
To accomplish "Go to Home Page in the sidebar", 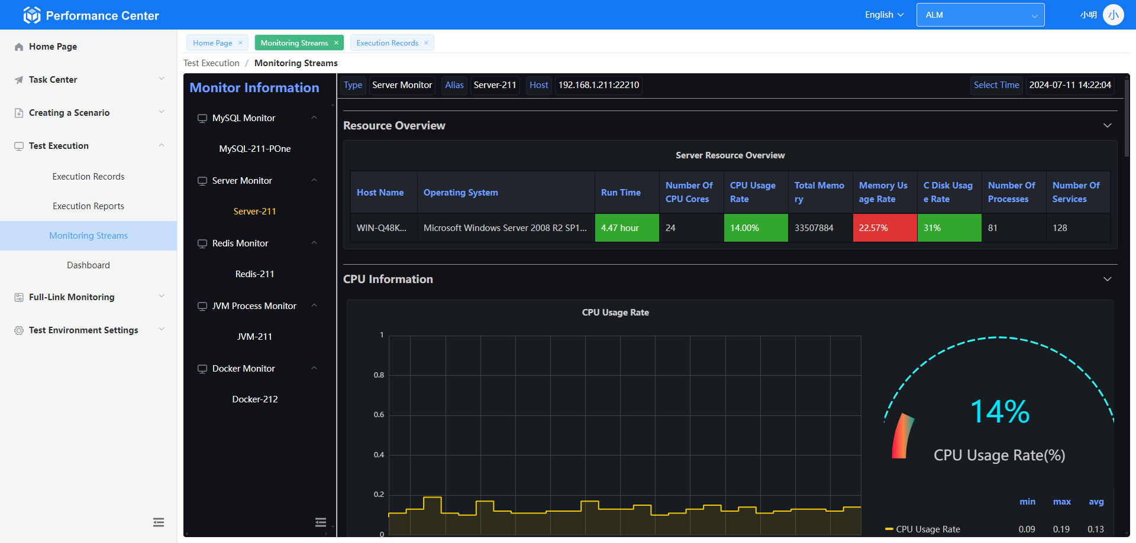I will click(x=88, y=47).
